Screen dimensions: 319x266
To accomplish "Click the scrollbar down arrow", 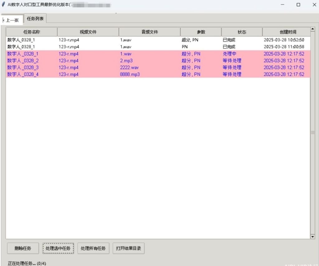I will (313, 237).
